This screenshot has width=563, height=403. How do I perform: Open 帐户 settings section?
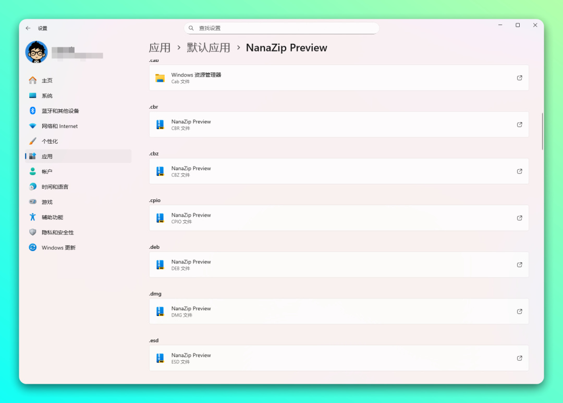coord(78,172)
